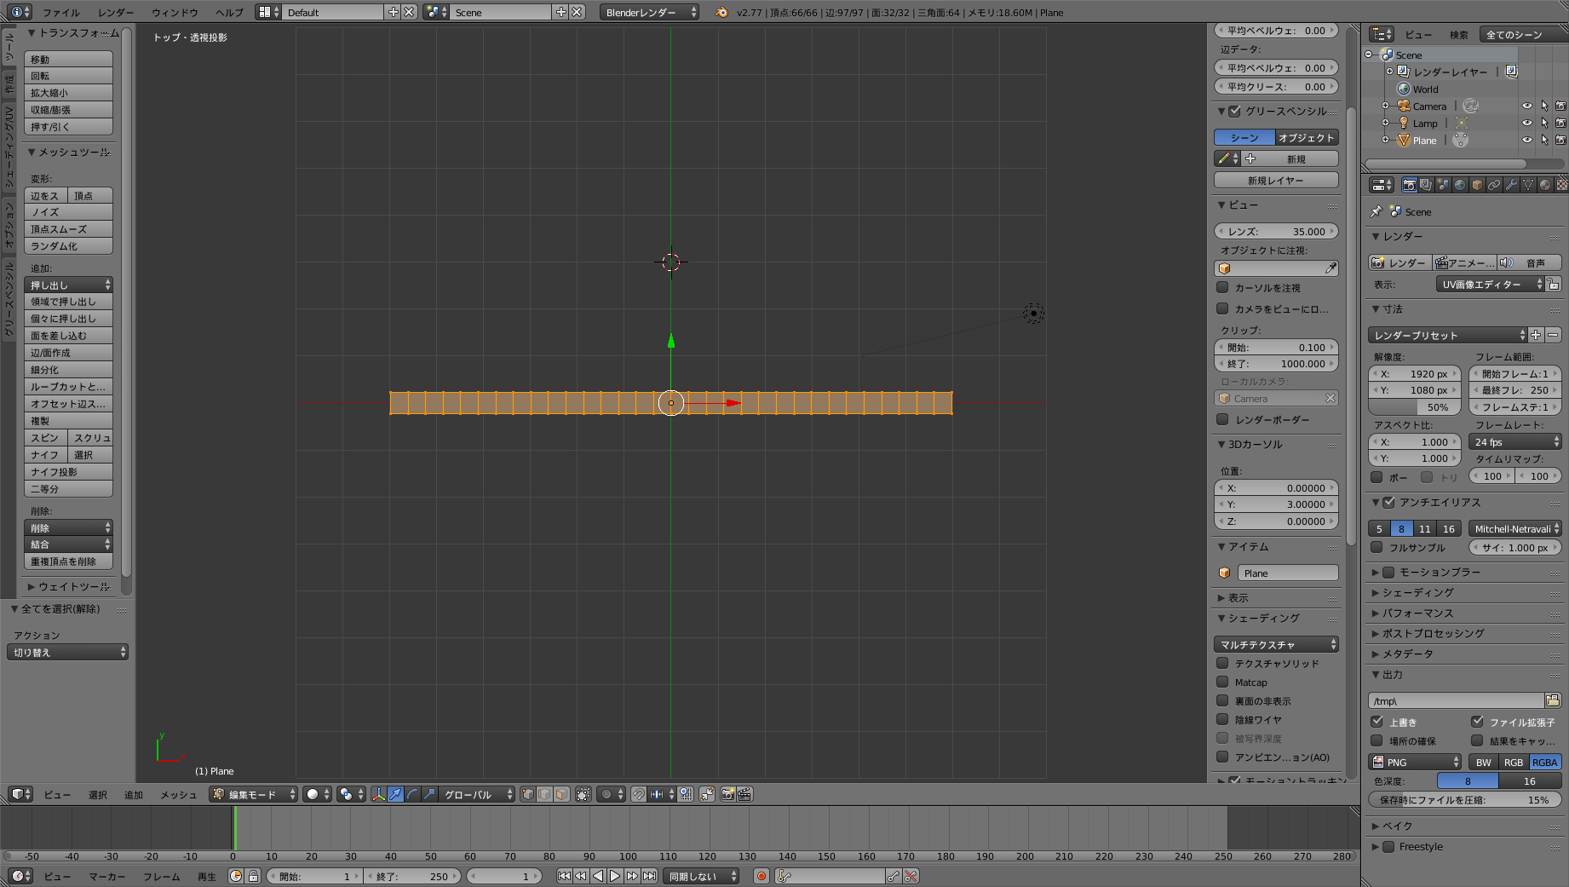Select the edge select mode icon
1569x887 pixels.
(545, 794)
